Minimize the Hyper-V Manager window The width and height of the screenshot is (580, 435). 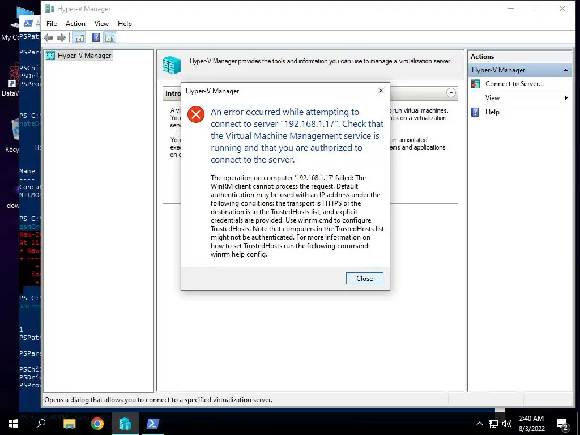511,8
